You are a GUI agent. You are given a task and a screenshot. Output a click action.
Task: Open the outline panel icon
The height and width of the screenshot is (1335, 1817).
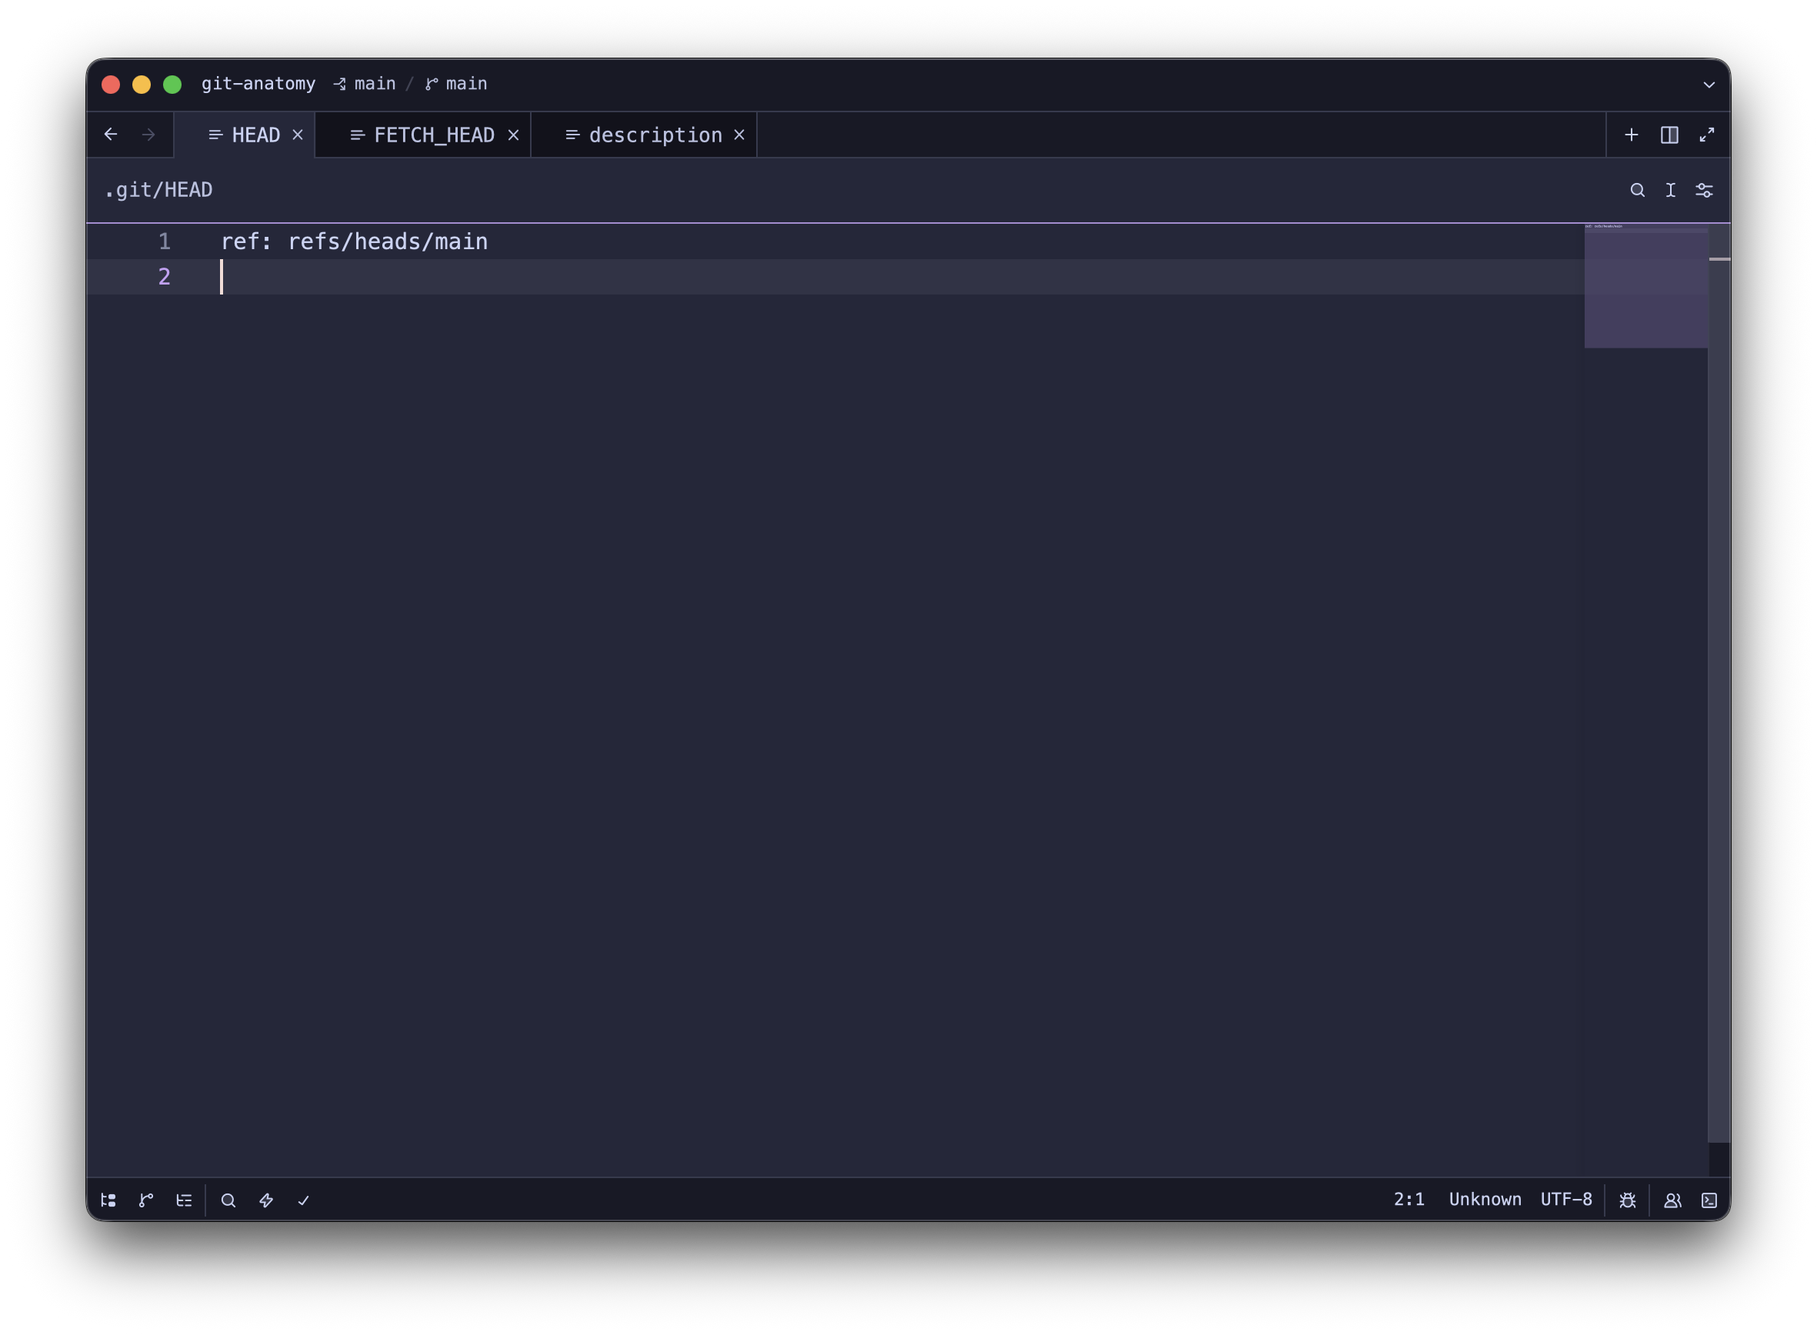click(x=185, y=1200)
